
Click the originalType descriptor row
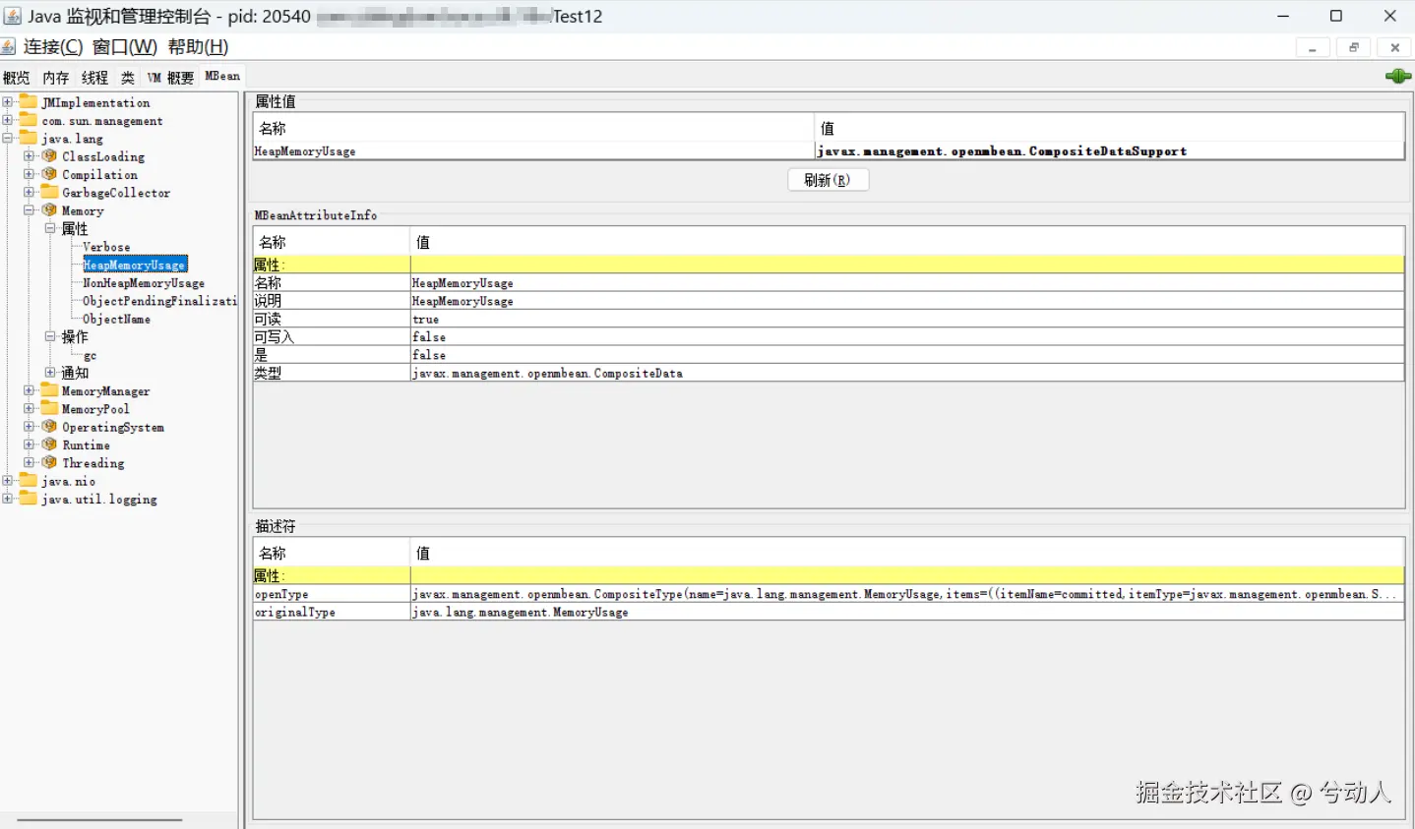pos(829,612)
